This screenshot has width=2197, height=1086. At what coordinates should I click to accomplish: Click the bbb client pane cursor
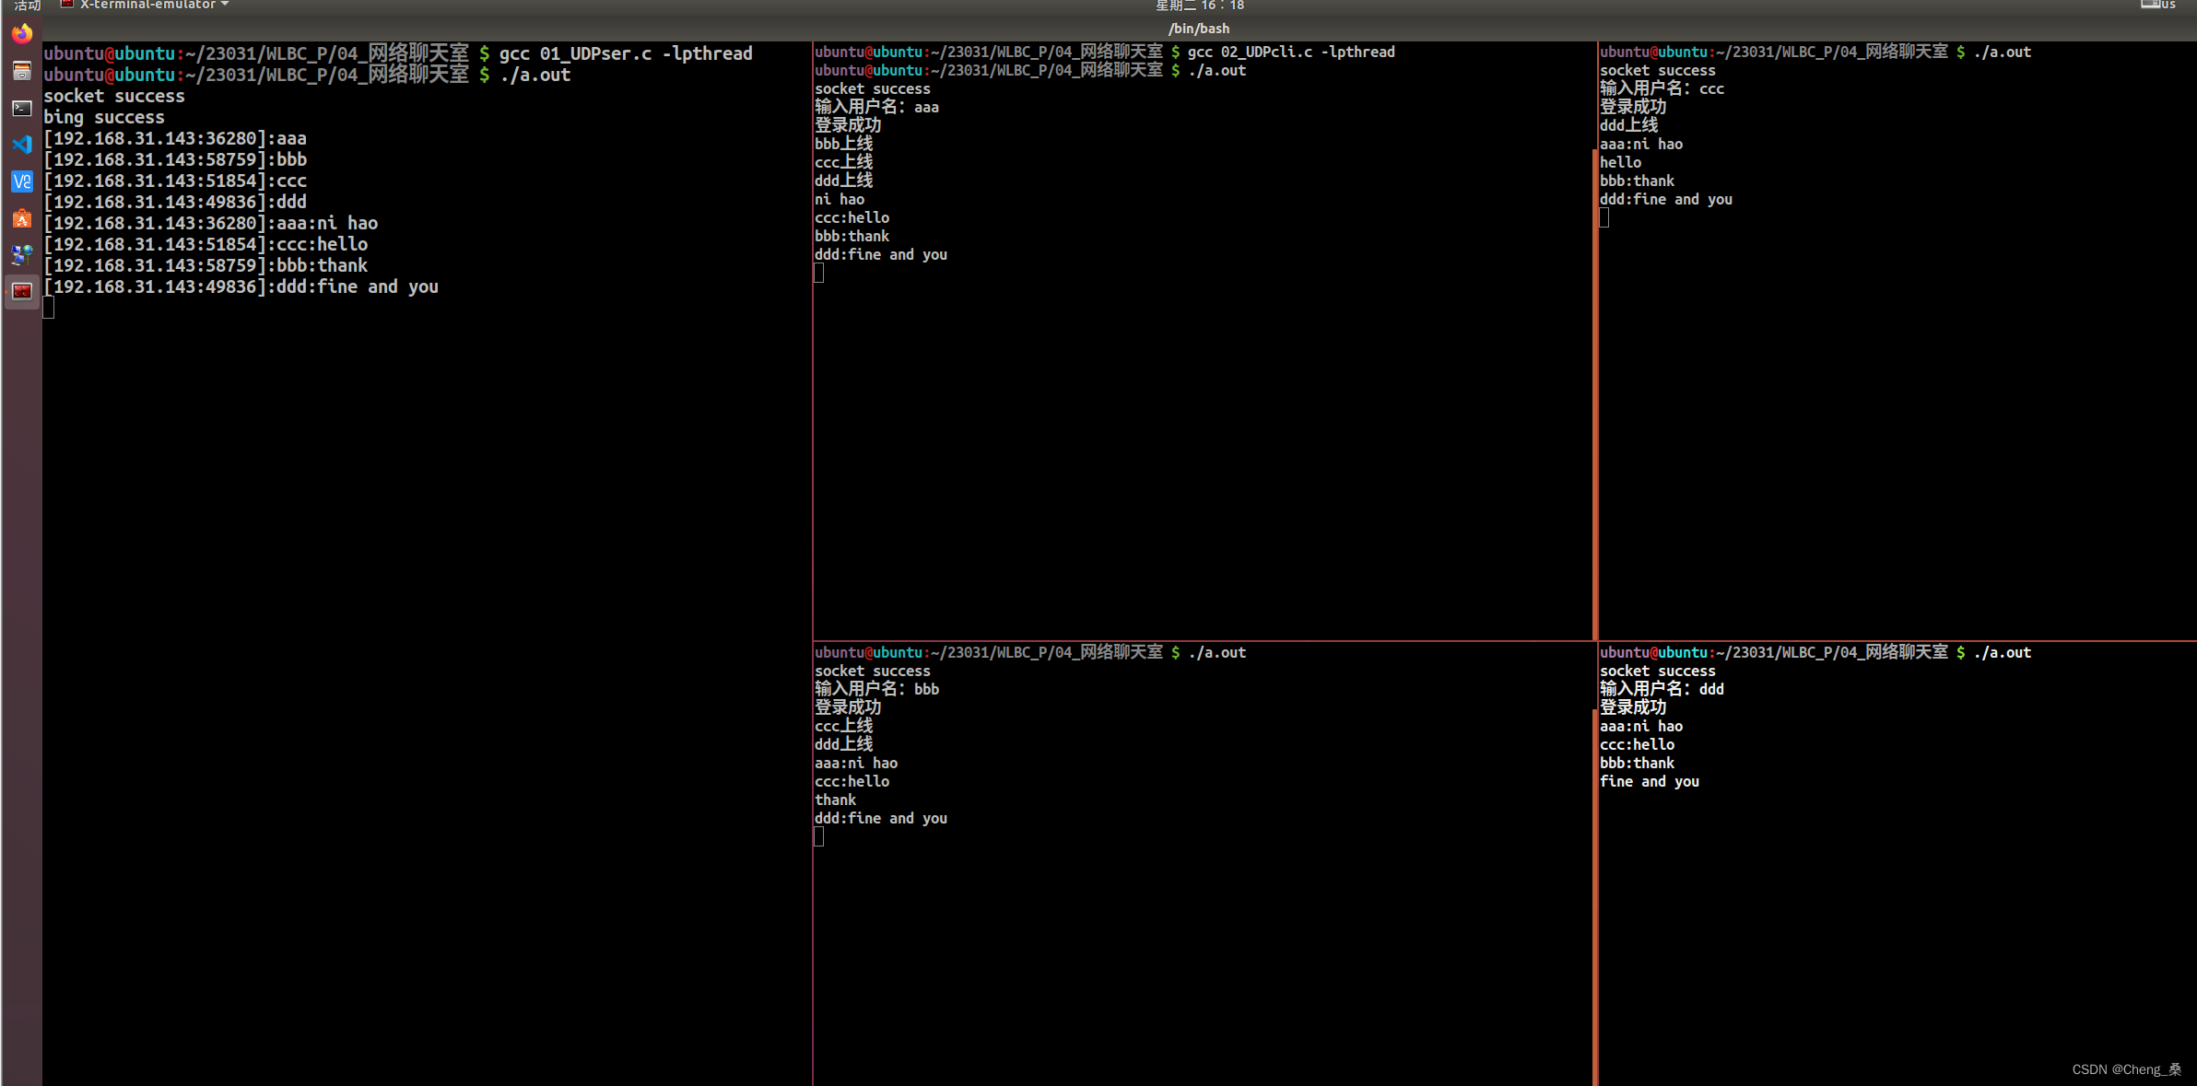pyautogui.click(x=819, y=836)
